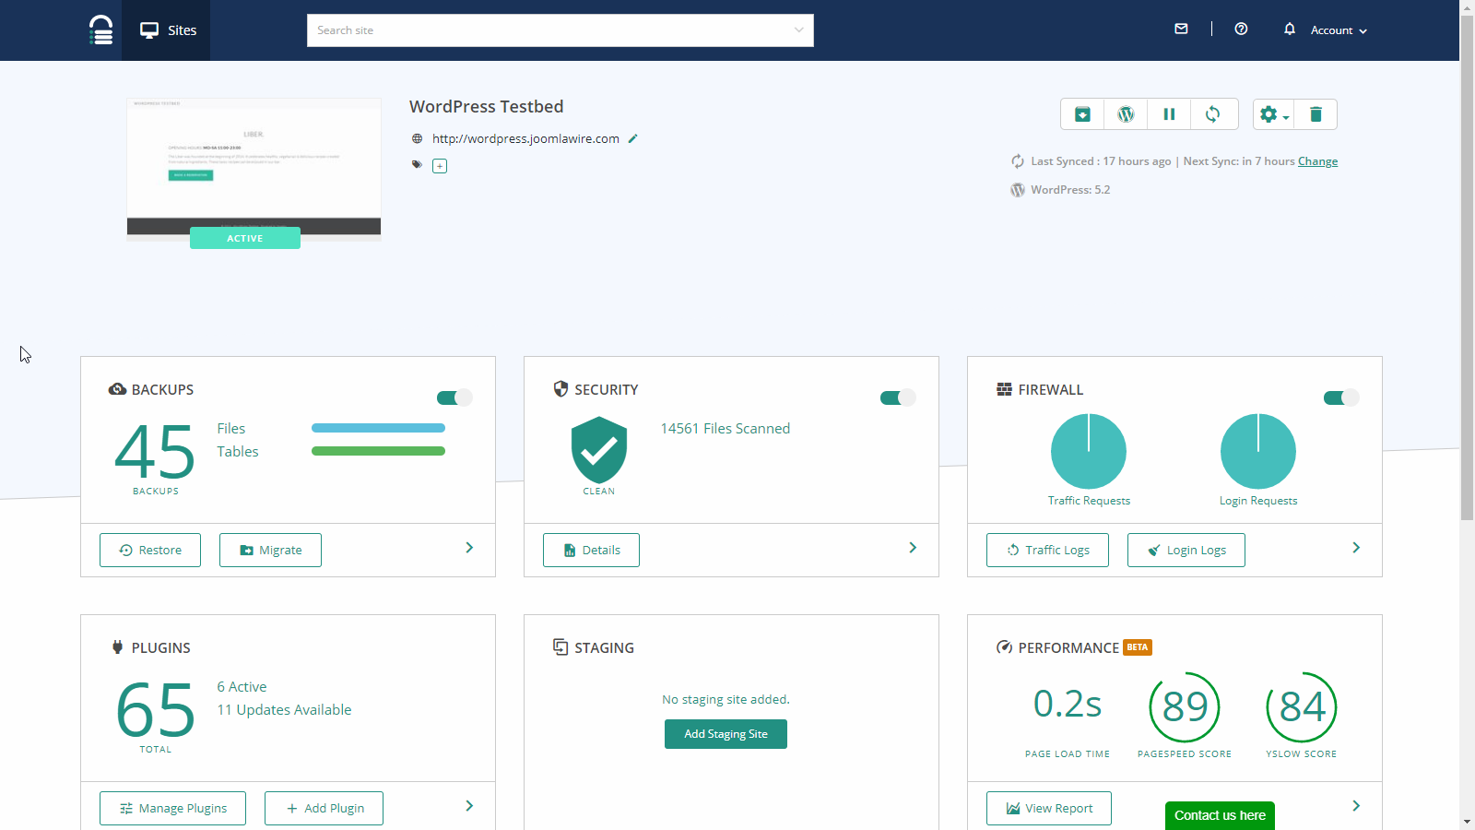The width and height of the screenshot is (1475, 830).
Task: Click the Staging heading icon
Action: [x=560, y=647]
